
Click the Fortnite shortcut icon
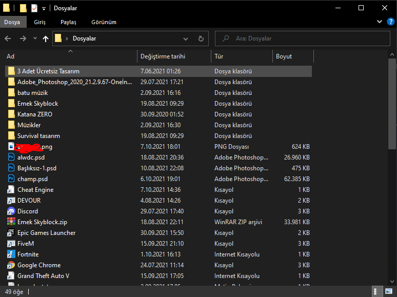pos(11,254)
